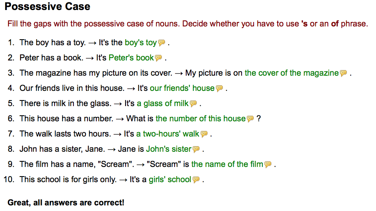This screenshot has width=376, height=211.
Task: Open the comment bubble after "John's sister"
Action: (196, 149)
